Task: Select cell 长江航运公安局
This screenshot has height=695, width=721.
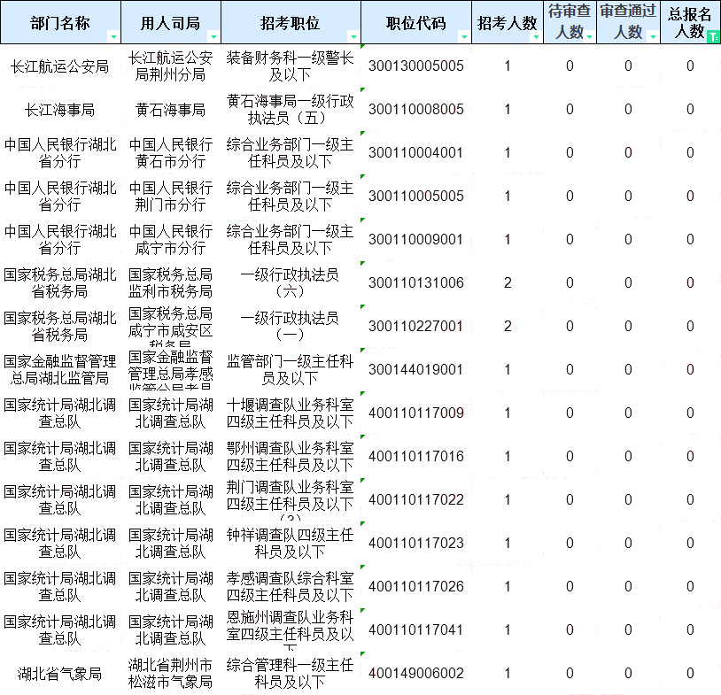Action: 60,66
